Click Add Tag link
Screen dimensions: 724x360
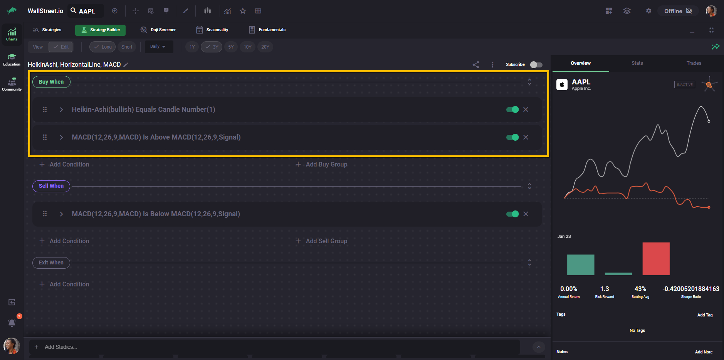click(705, 315)
